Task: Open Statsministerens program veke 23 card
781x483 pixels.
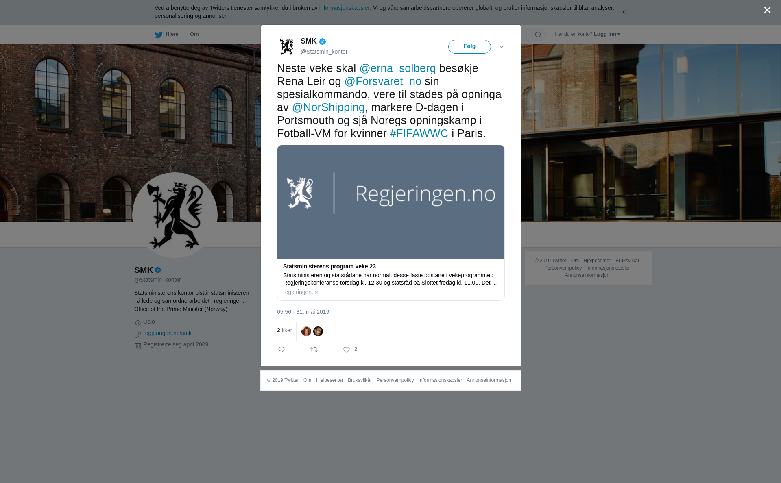Action: [x=391, y=223]
